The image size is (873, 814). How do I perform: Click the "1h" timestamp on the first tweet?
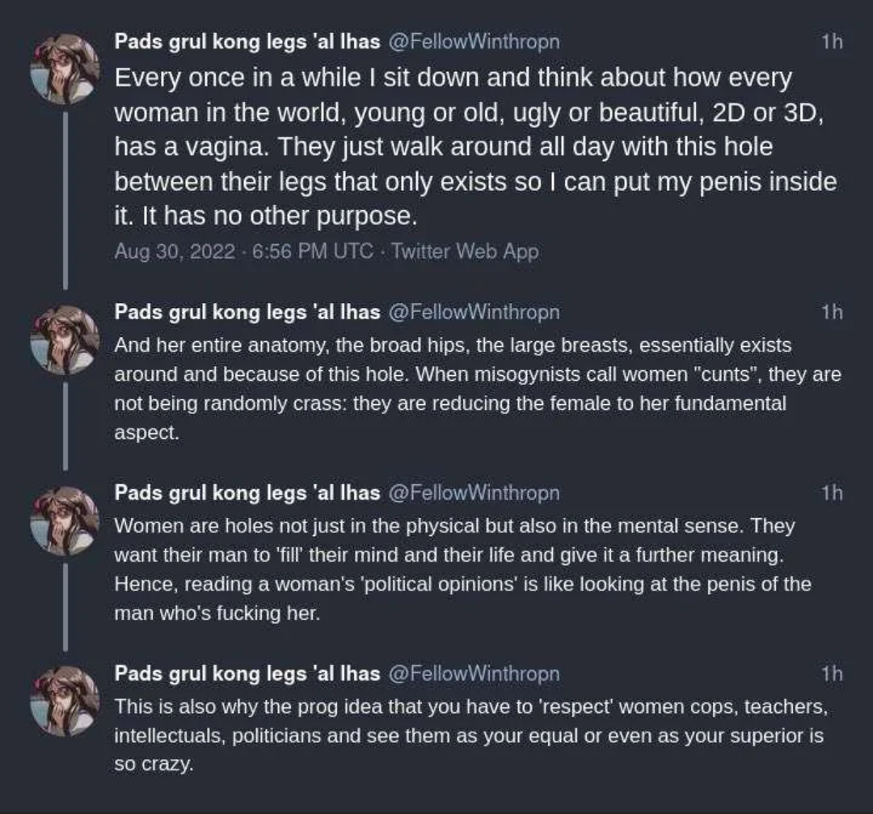click(831, 42)
